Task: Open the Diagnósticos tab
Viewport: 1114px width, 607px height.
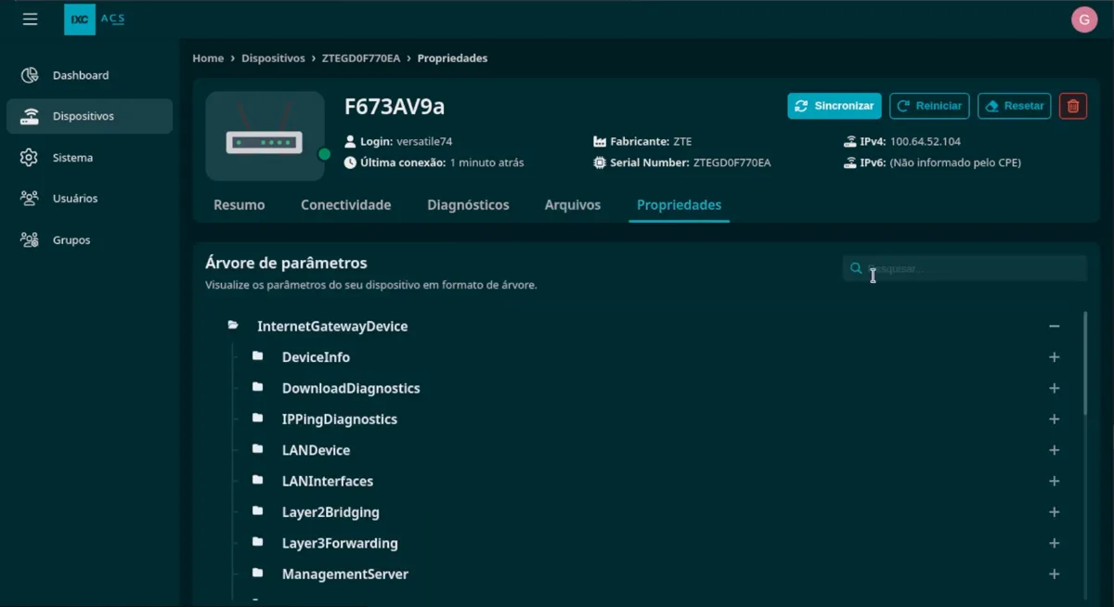Action: pos(468,205)
